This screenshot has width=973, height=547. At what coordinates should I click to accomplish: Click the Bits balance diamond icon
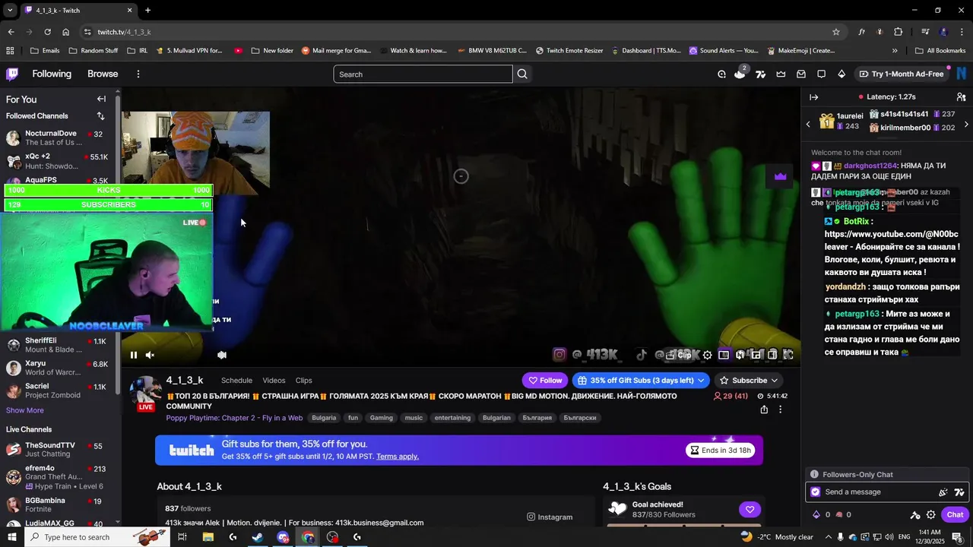point(817,514)
